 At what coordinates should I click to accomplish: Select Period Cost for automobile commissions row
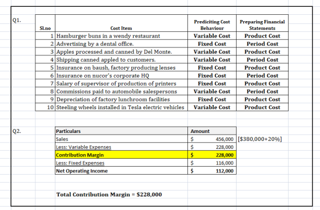coord(262,91)
